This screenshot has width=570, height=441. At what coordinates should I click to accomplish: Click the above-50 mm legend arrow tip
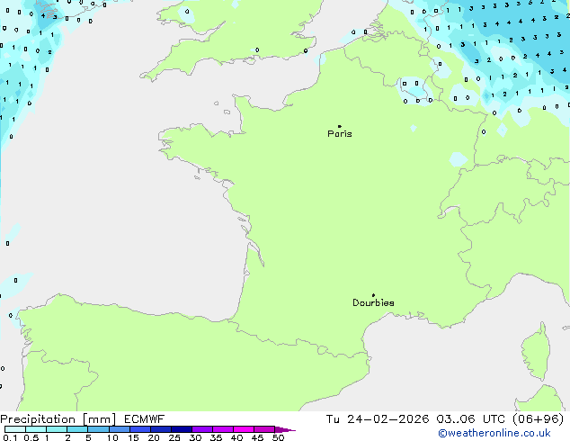pos(285,429)
